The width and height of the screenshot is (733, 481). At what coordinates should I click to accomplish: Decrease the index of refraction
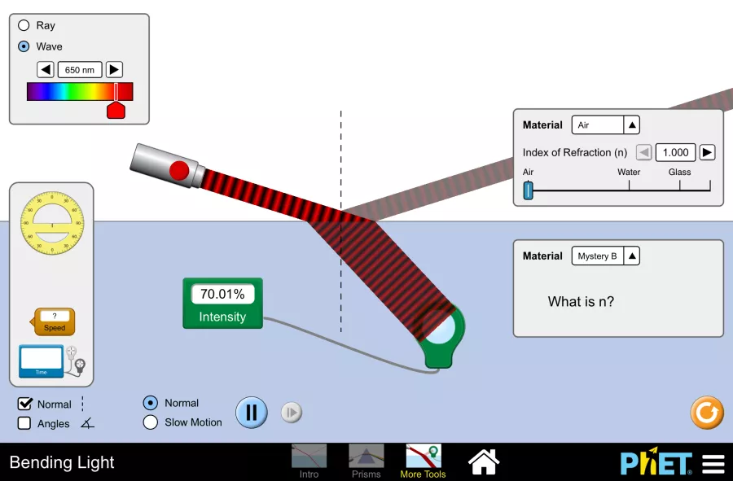point(643,152)
